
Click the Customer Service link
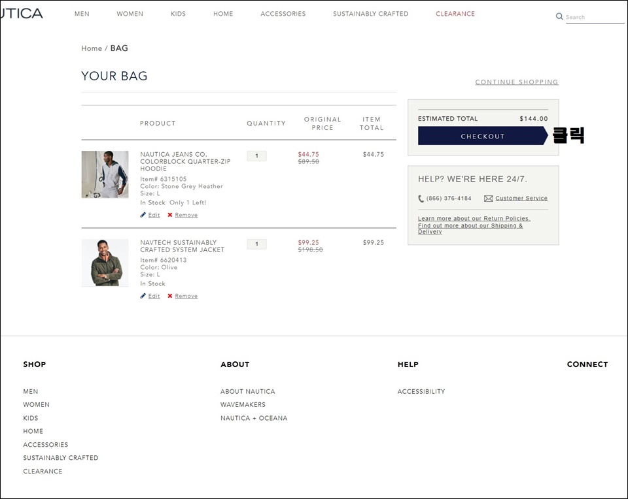click(521, 199)
